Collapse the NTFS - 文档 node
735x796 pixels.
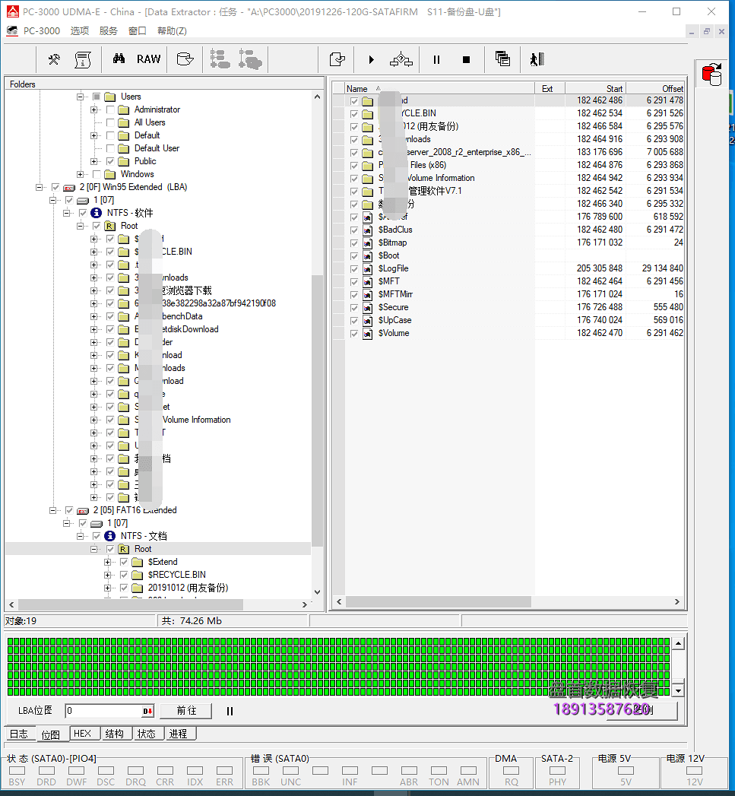[80, 537]
